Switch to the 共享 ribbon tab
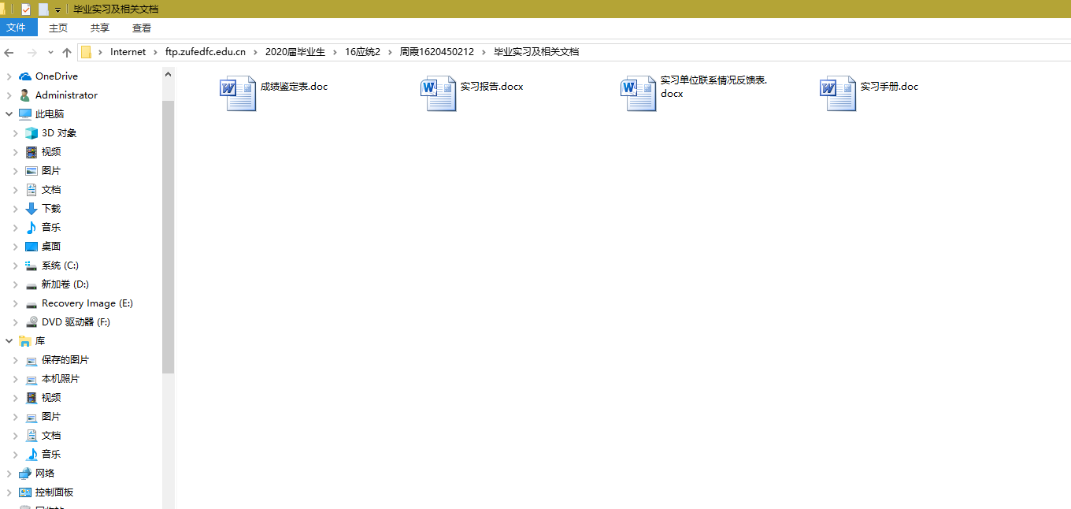 point(100,28)
